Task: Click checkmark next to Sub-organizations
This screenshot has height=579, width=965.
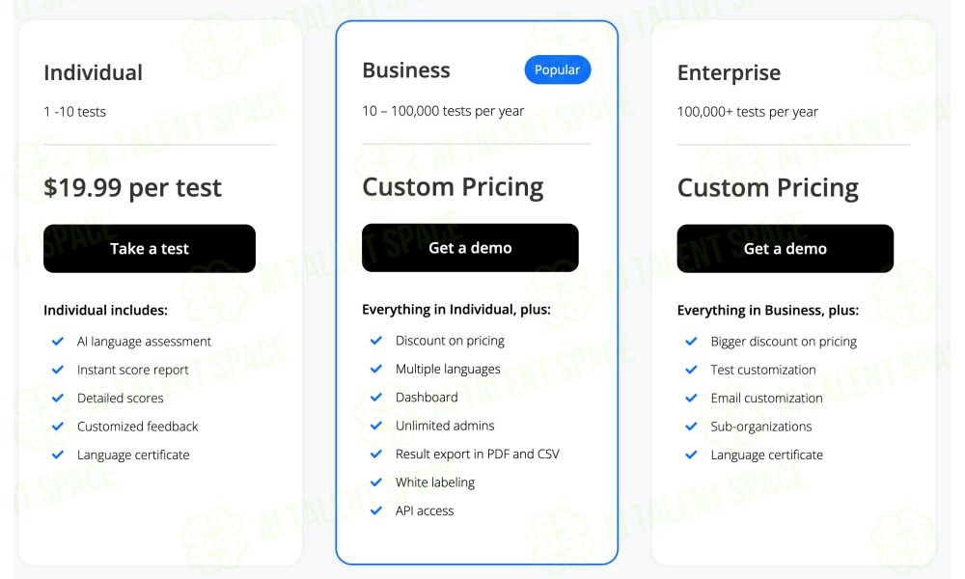Action: coord(691,426)
